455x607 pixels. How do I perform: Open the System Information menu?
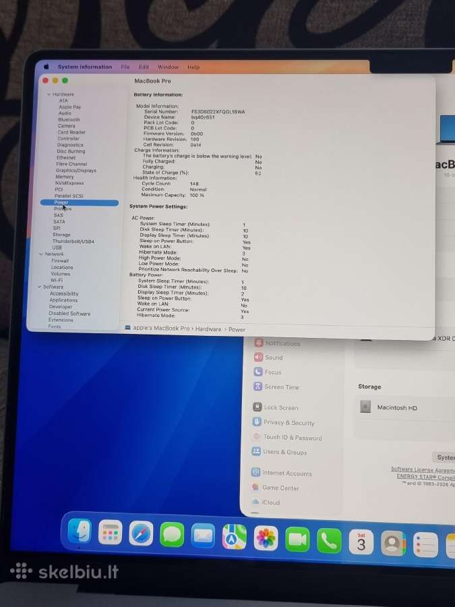[x=85, y=67]
